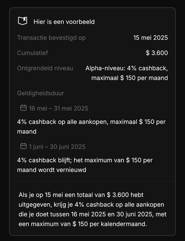Select the confirmed date value '15 mei 2025'
This screenshot has height=241, width=185.
tap(151, 38)
